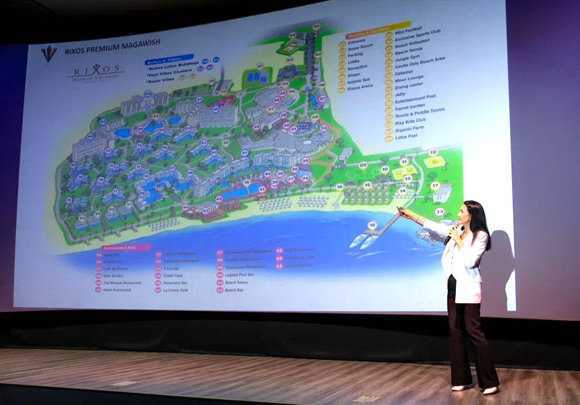
Task: Select 'Organic Farm' legend entry
Action: point(409,129)
